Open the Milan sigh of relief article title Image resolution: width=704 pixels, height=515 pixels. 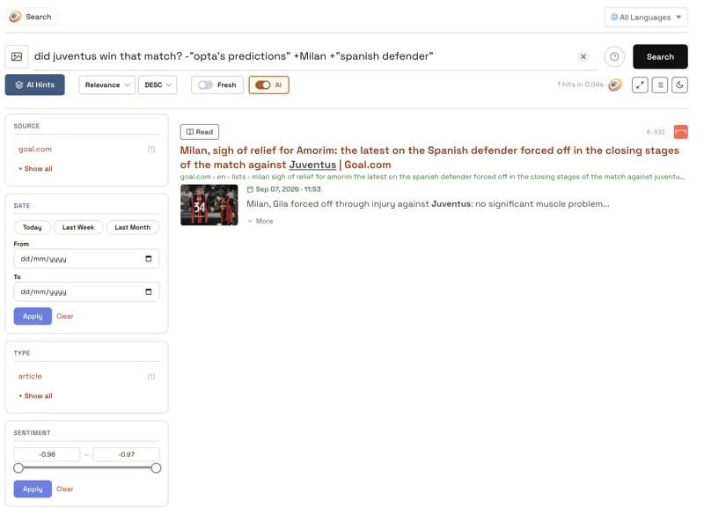[429, 158]
